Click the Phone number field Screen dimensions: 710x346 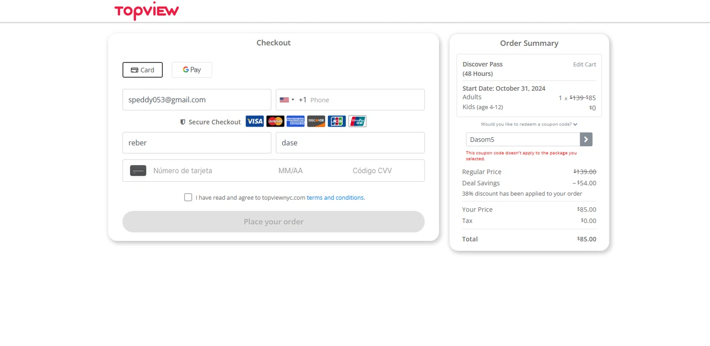365,100
